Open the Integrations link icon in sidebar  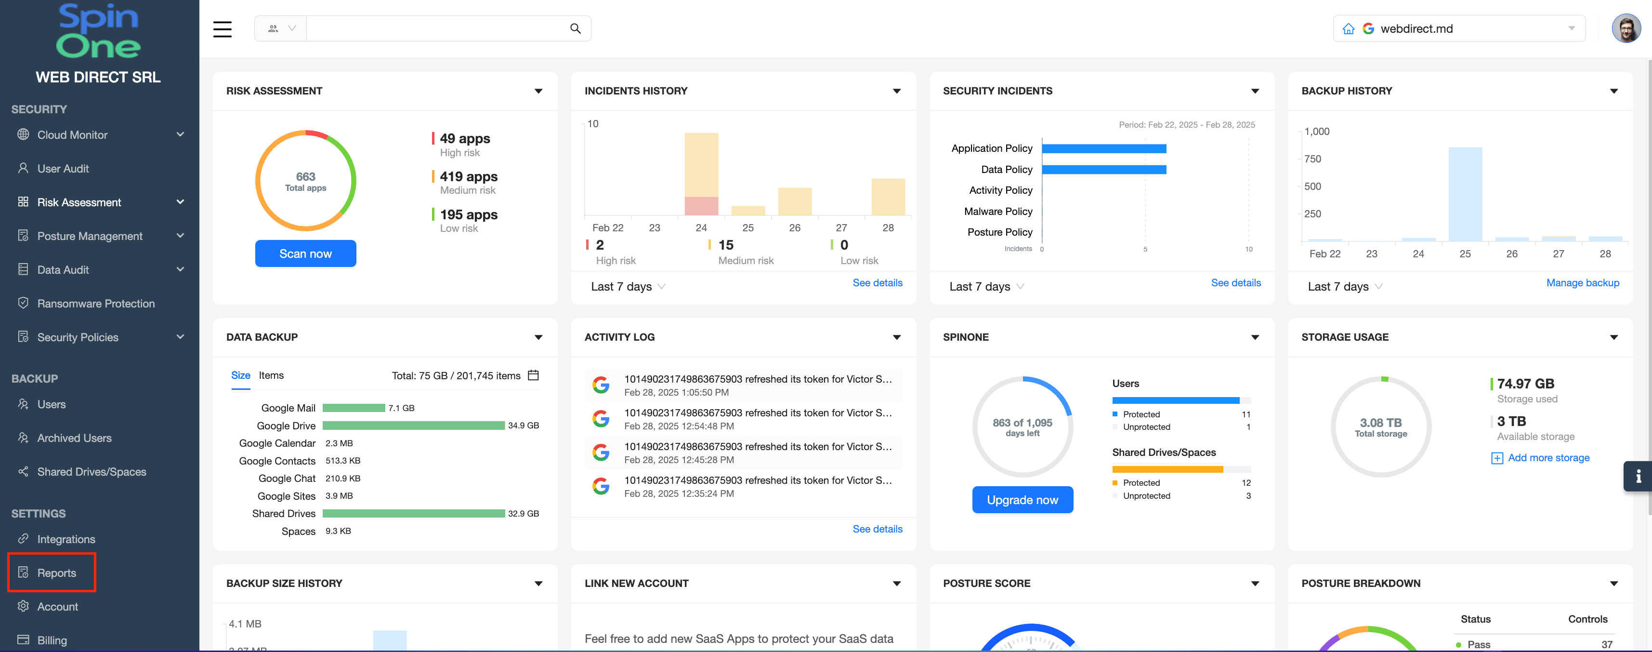[23, 538]
